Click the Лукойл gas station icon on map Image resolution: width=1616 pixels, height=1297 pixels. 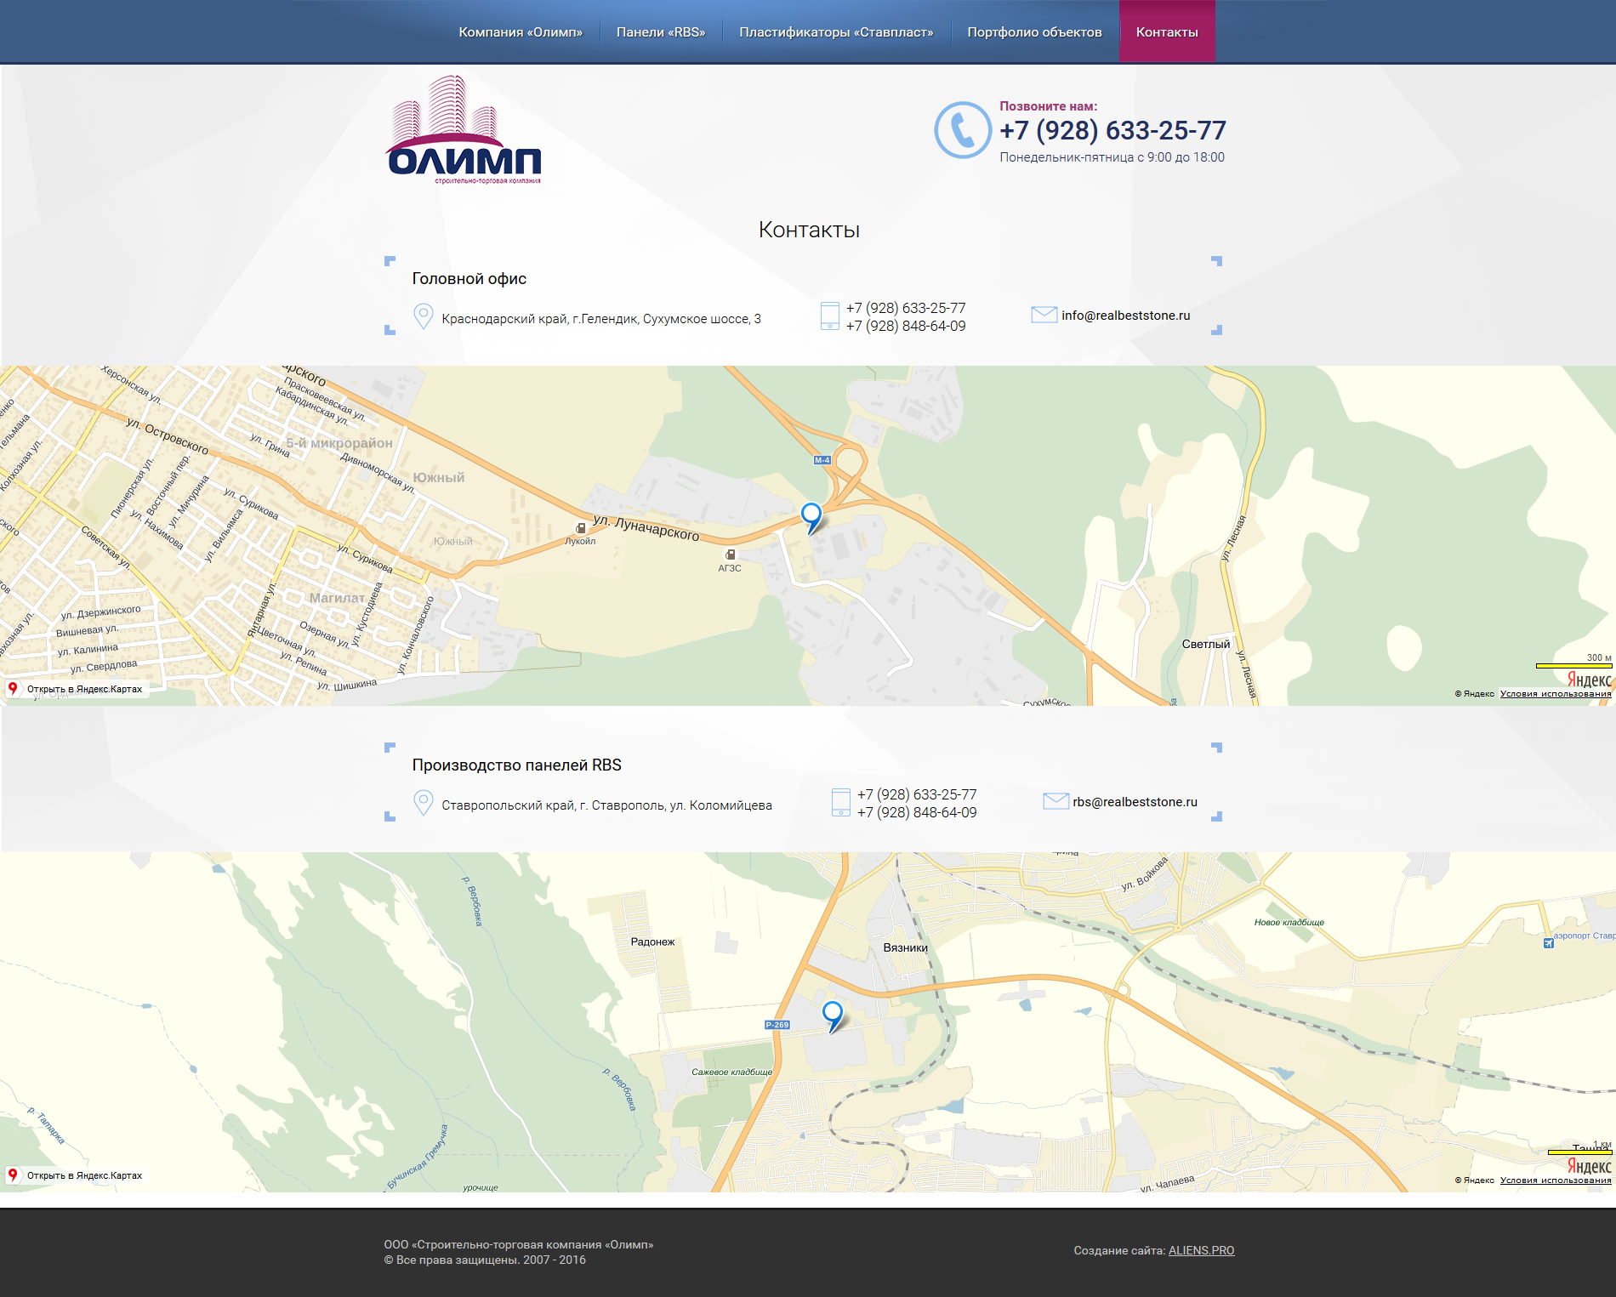coord(581,528)
